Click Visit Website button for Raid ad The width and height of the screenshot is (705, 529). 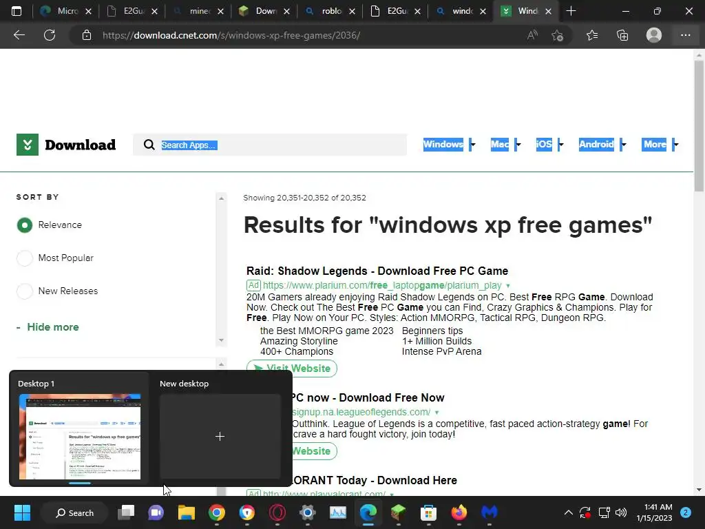292,369
